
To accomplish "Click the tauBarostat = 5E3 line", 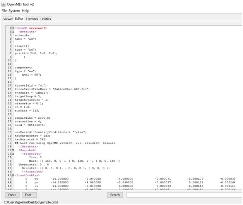I will pos(31,140).
